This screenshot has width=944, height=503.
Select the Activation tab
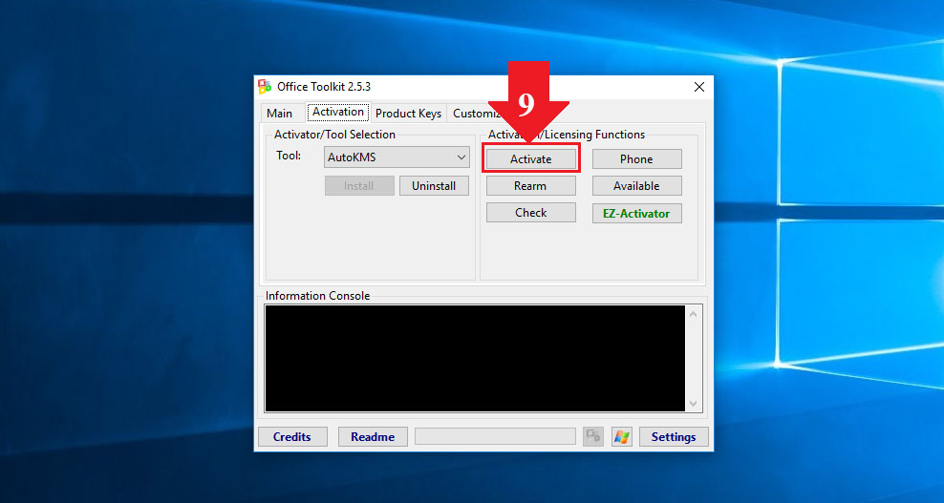(337, 112)
